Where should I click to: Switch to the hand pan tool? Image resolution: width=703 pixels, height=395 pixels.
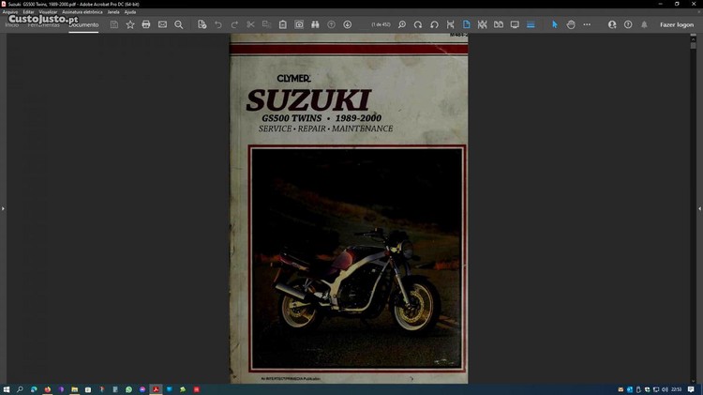tap(571, 24)
